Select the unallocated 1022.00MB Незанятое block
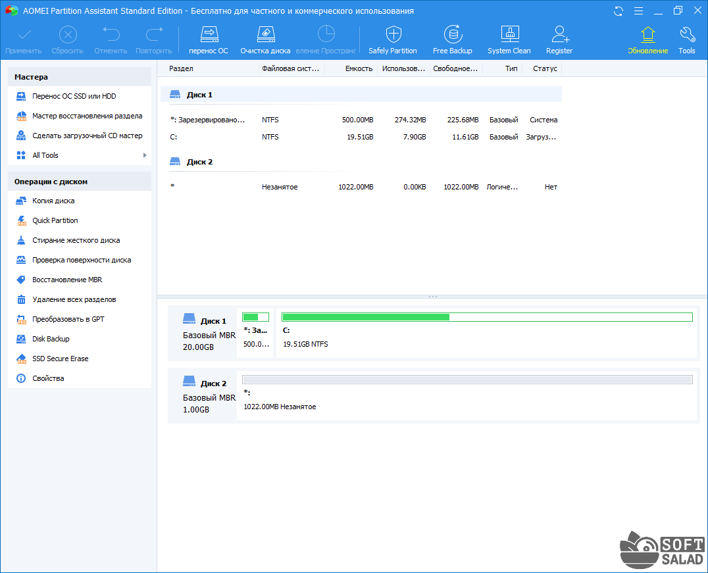The height and width of the screenshot is (573, 708). coord(467,393)
